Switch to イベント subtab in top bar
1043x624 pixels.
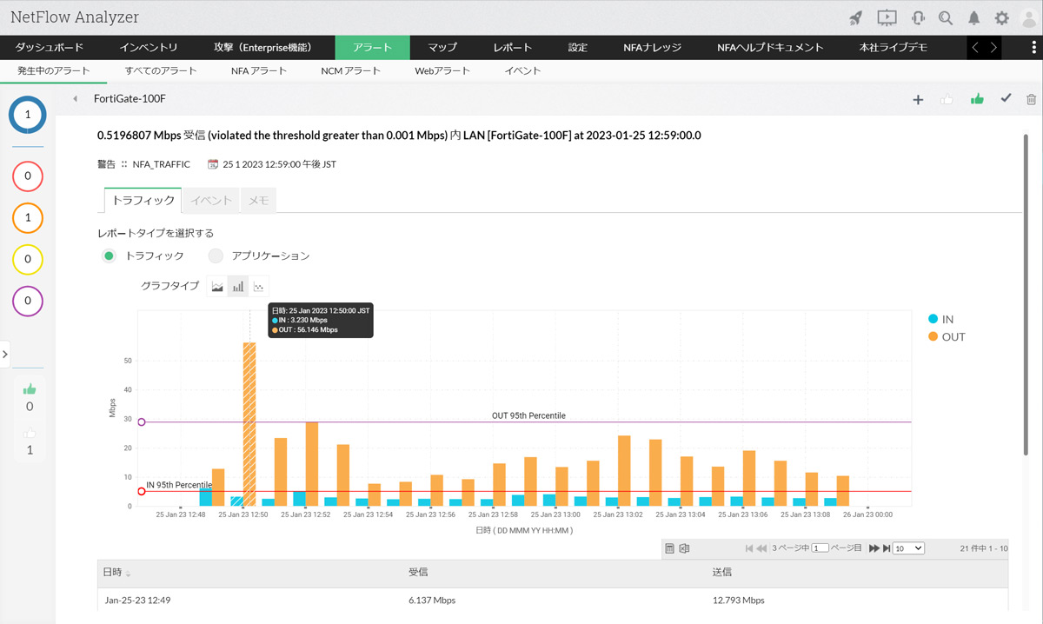click(522, 71)
